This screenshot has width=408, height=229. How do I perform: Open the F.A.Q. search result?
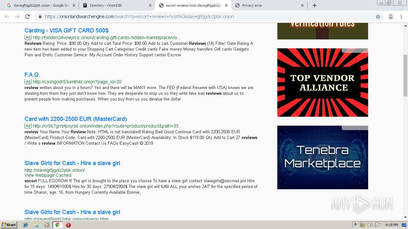(32, 75)
